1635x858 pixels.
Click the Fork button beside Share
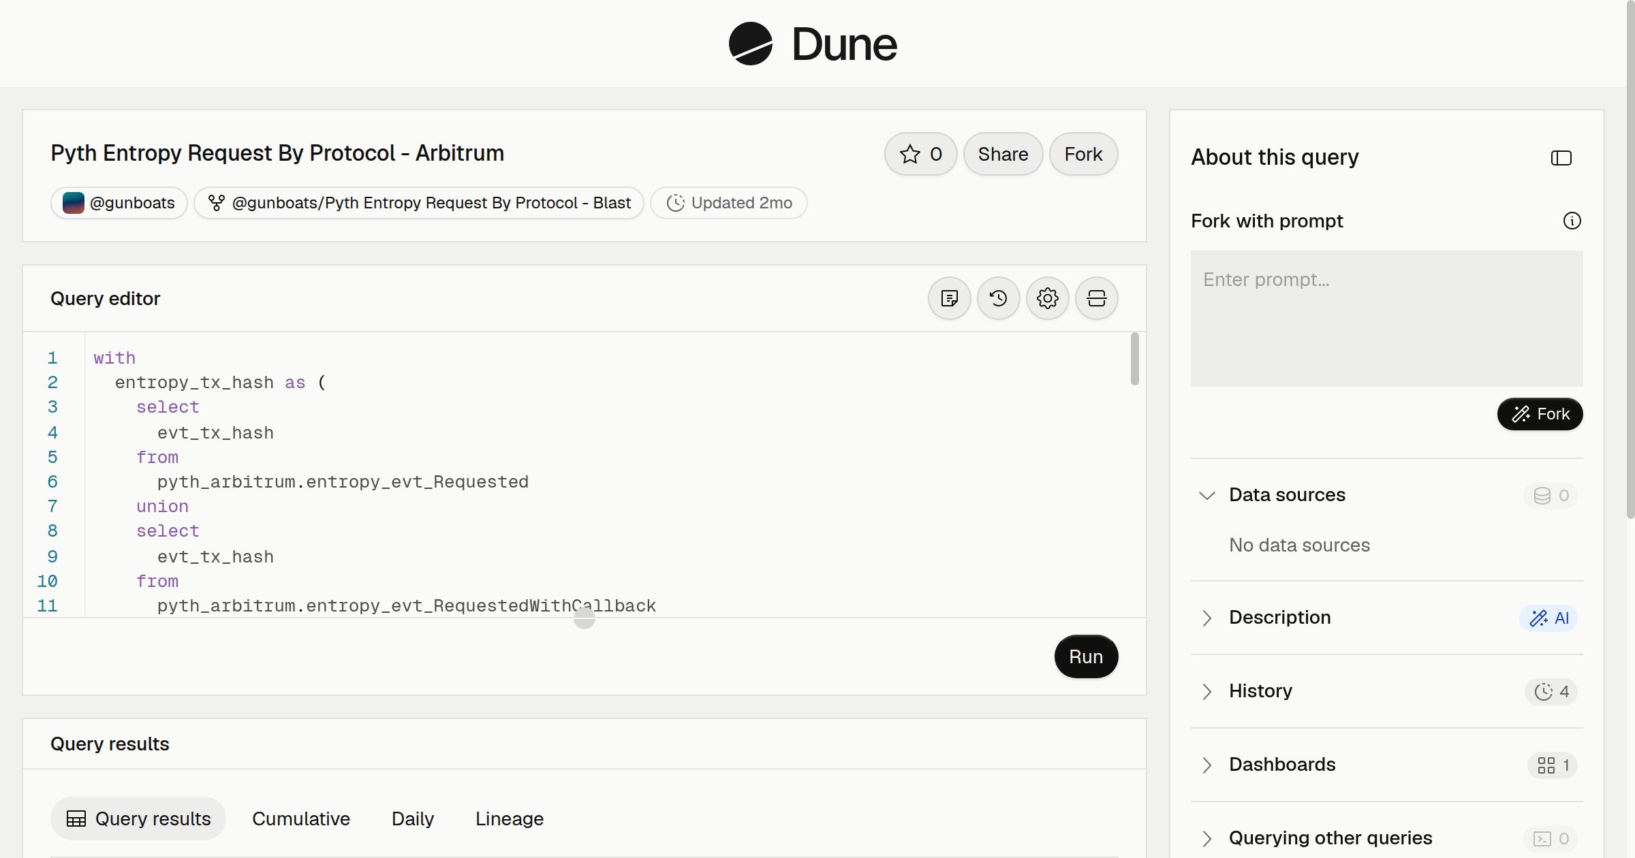tap(1083, 154)
